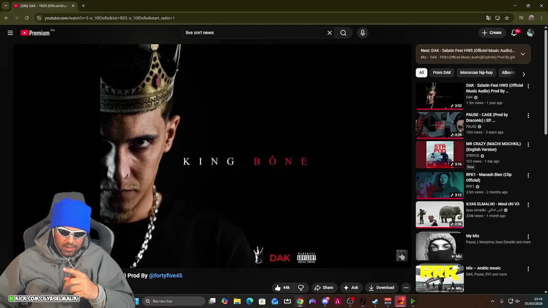Select the From DAK filter chip
The image size is (548, 308).
[x=442, y=73]
